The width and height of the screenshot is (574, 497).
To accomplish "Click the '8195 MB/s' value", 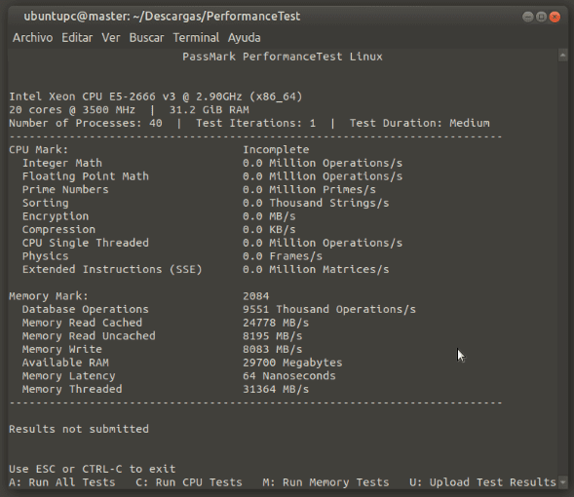I will [273, 336].
